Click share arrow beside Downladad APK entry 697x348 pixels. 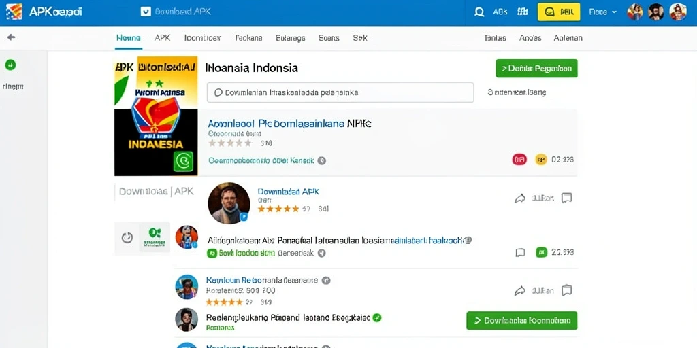[x=519, y=198]
